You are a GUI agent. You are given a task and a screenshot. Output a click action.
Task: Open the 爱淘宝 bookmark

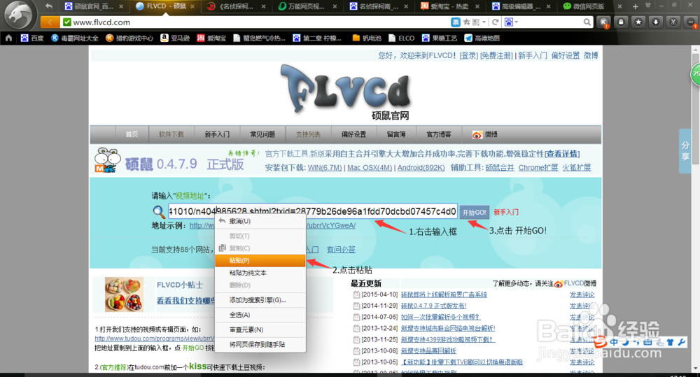tap(211, 38)
